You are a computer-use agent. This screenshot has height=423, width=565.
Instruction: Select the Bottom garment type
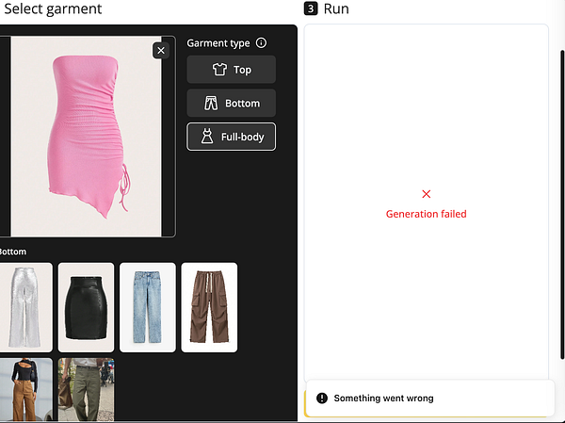pos(232,103)
